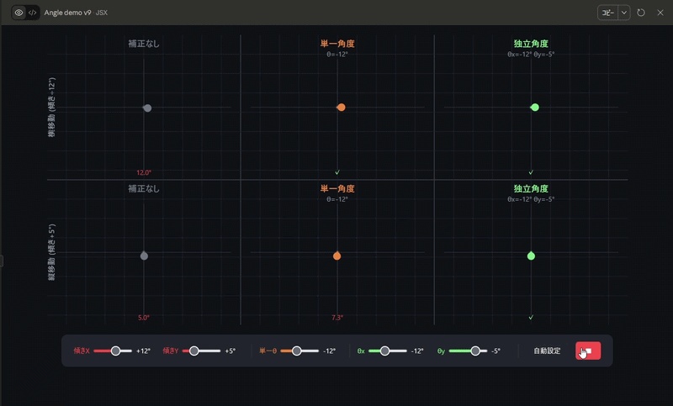Image resolution: width=673 pixels, height=406 pixels.
Task: Adjust the red 傾きX slider handle
Action: tap(115, 351)
